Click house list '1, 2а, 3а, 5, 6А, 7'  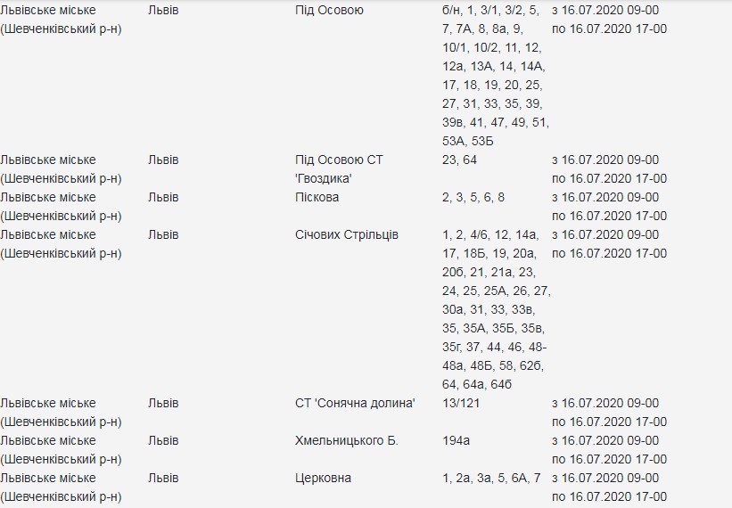[491, 478]
